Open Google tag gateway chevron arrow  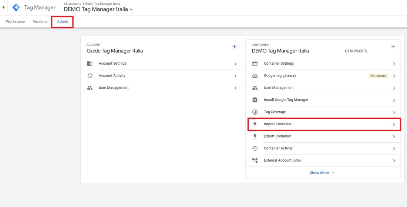pyautogui.click(x=394, y=76)
